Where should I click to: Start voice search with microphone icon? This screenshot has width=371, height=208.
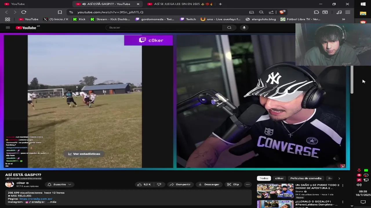click(x=244, y=27)
